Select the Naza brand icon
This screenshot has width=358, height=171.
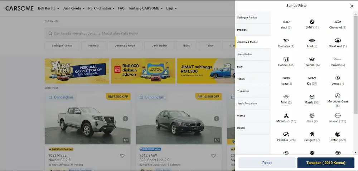tap(312, 115)
